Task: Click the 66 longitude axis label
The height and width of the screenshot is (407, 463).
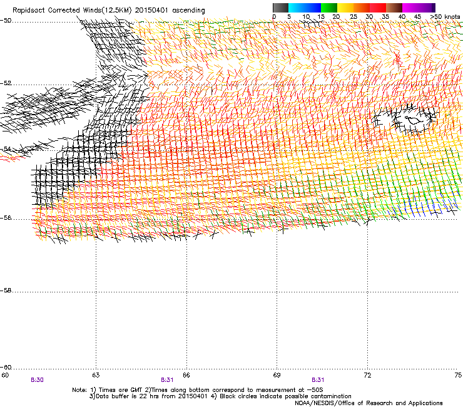Action: point(186,375)
